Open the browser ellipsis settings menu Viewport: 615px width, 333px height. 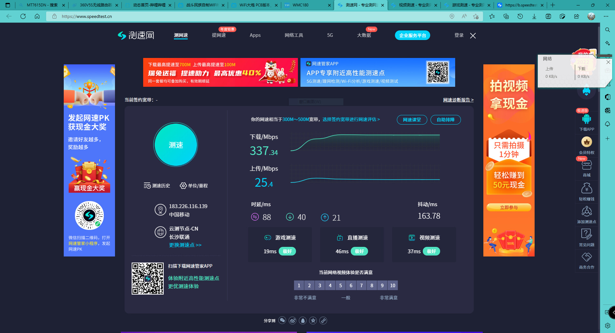tap(606, 16)
